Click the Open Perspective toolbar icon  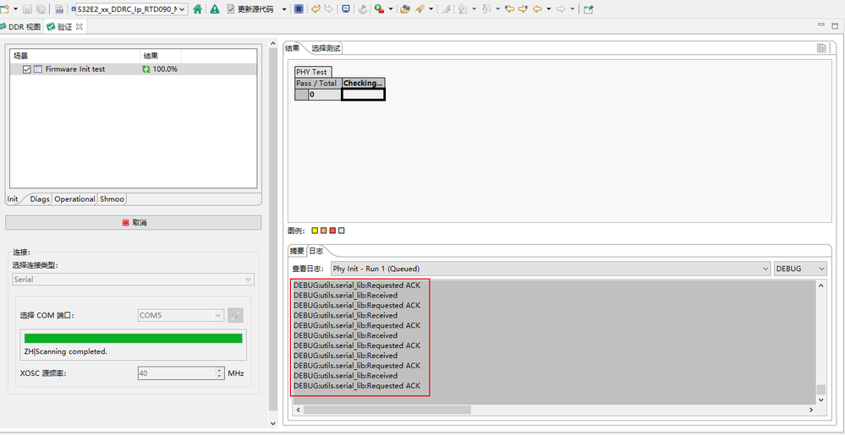tap(589, 9)
